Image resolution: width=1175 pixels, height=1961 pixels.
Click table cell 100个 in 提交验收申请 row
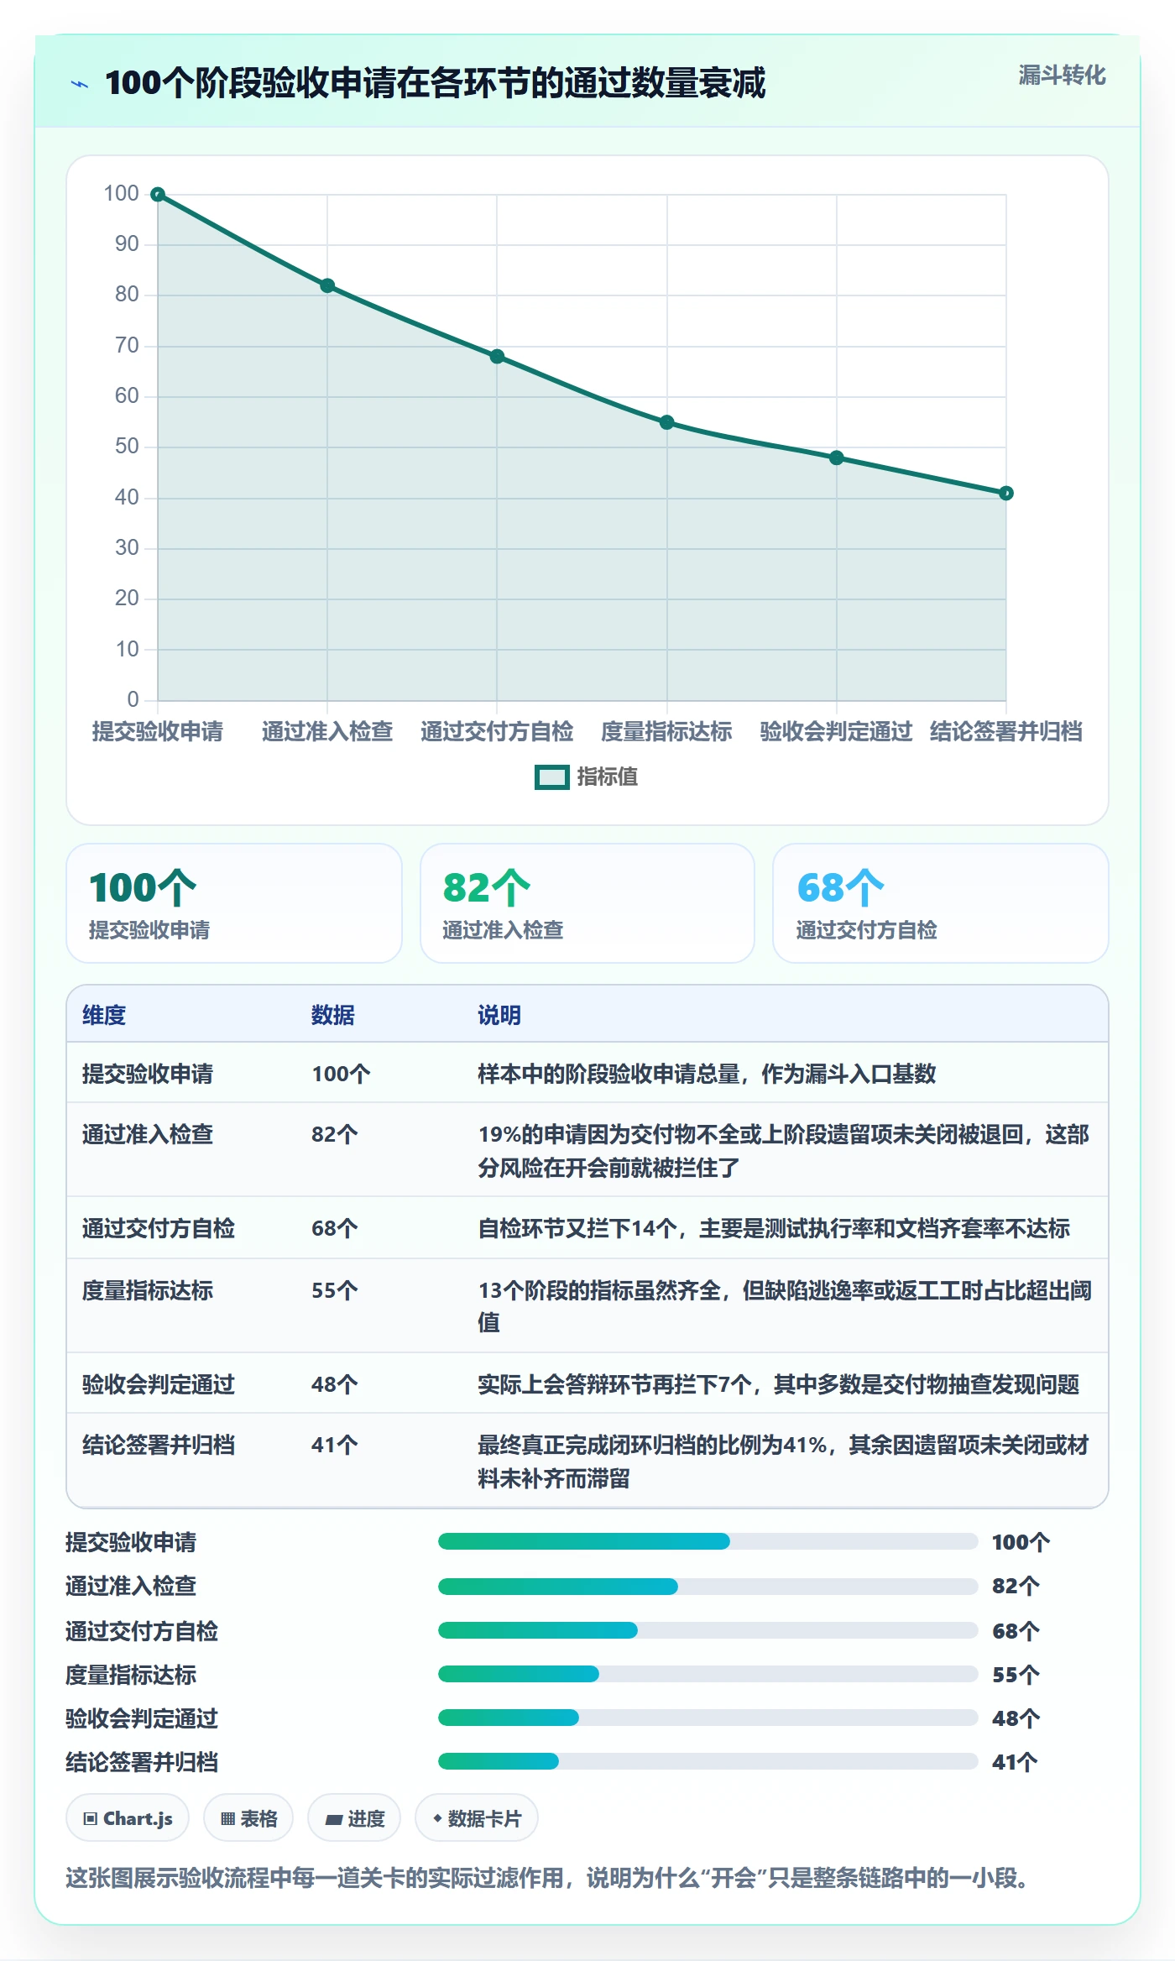coord(341,1074)
